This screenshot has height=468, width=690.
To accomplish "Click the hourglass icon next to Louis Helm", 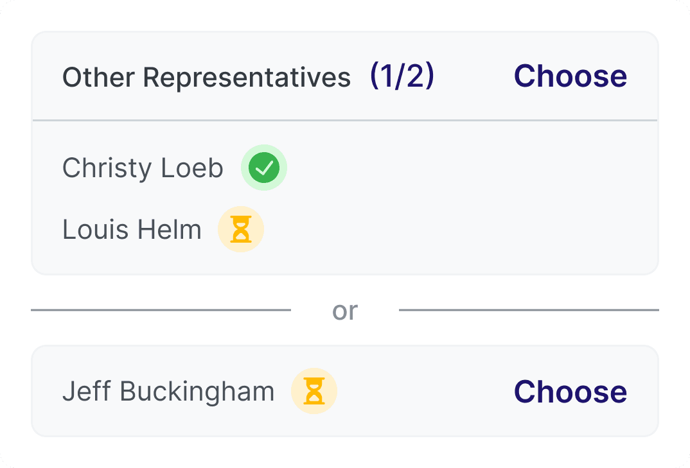I will [241, 229].
